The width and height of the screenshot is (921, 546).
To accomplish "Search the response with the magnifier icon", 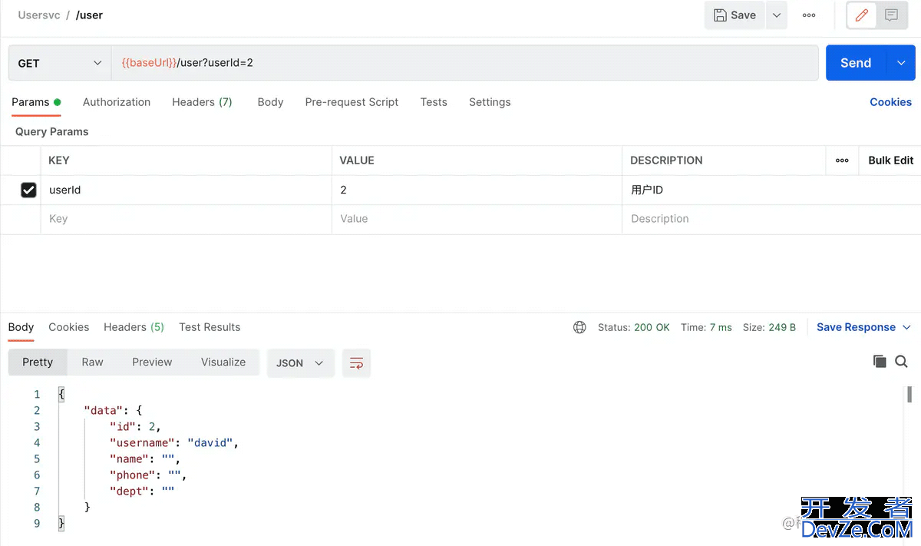I will coord(901,362).
